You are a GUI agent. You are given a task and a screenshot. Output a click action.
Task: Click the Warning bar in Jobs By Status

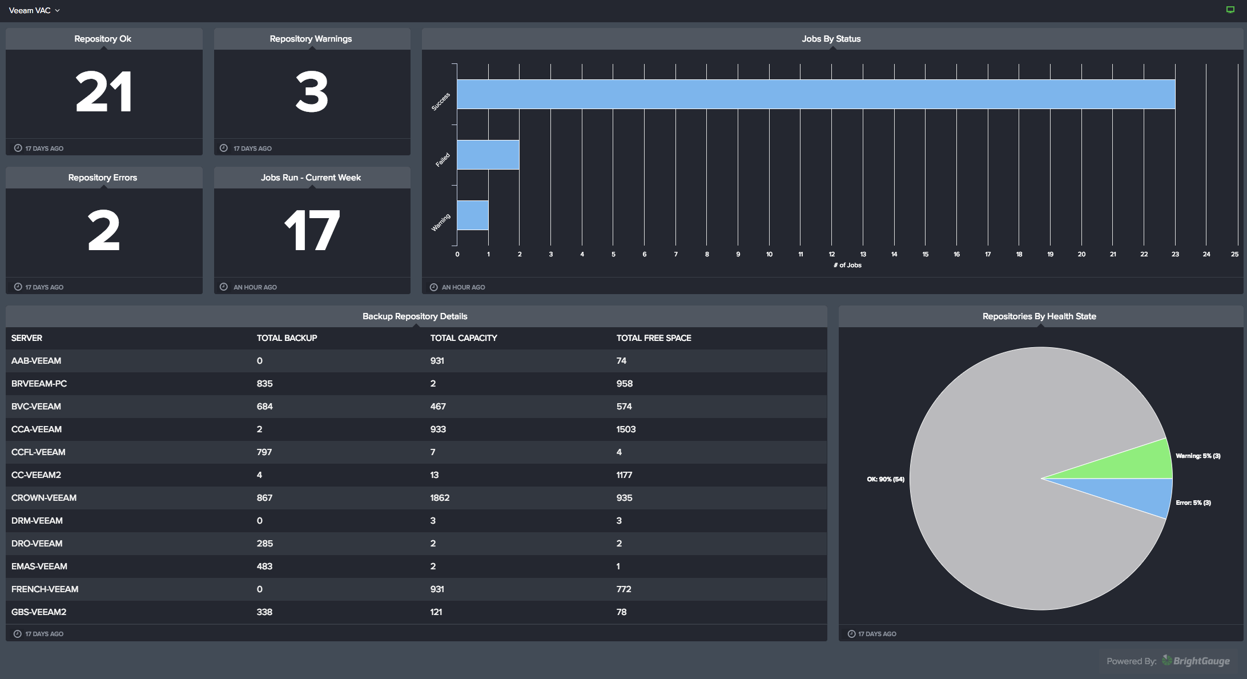473,215
